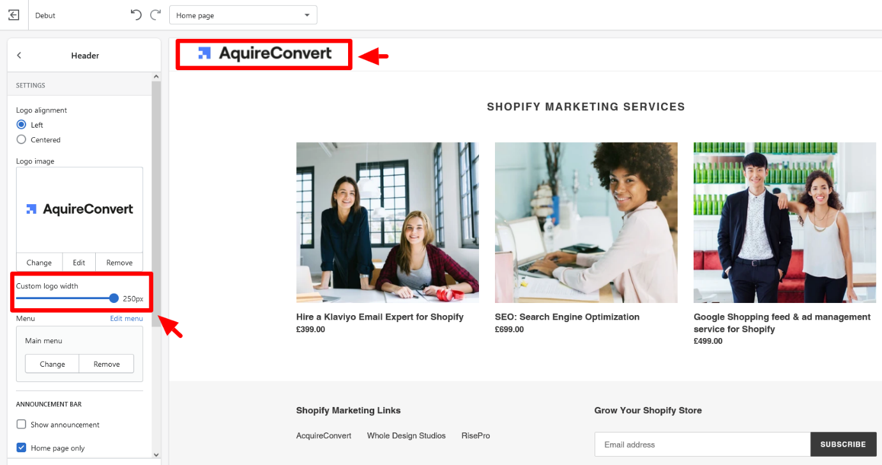Click Edit under Logo image
882x465 pixels.
[x=79, y=262]
